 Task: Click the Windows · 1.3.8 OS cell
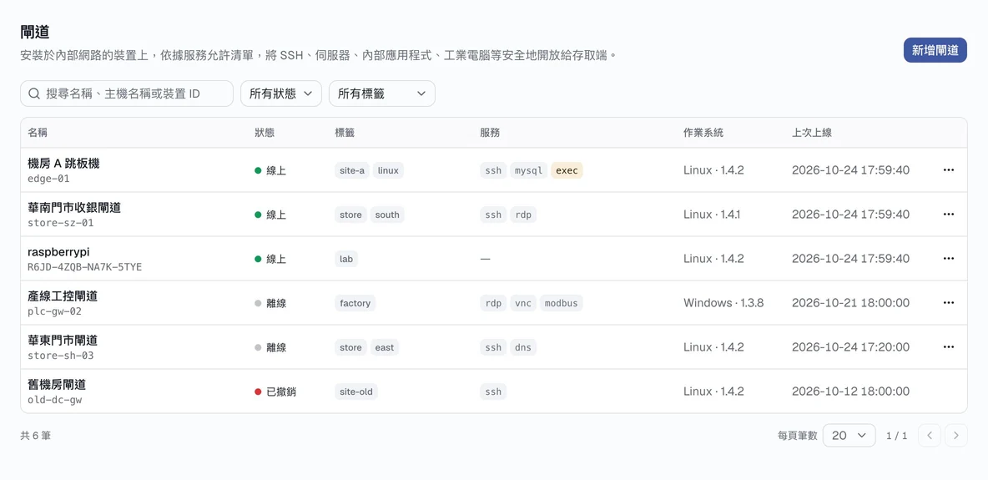723,303
